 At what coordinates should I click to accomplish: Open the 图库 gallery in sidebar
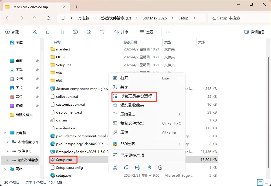[16, 43]
